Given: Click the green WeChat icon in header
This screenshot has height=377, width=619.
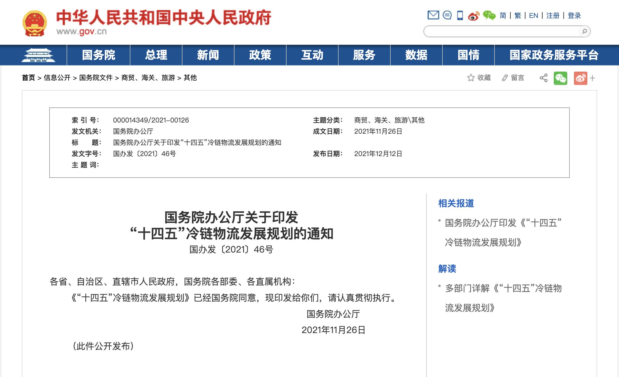Looking at the screenshot, I should coord(489,15).
